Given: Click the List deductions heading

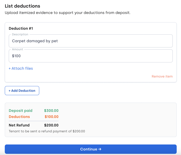Looking at the screenshot, I should [22, 6].
